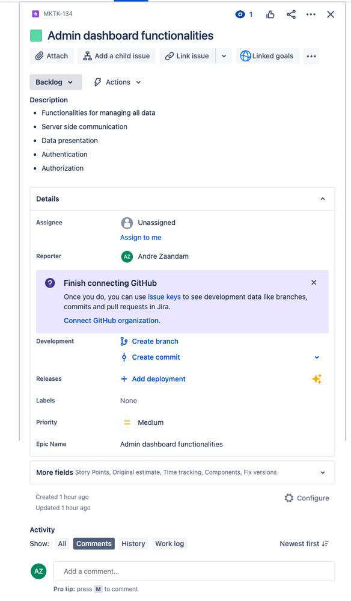Click the Epic Name field value
Viewport: 351px width, 601px height.
click(171, 444)
